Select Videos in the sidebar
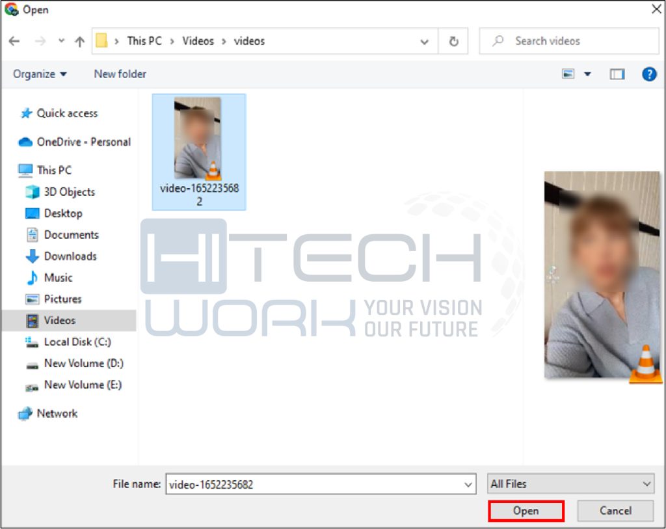Screen dimensions: 666x529 point(68,320)
